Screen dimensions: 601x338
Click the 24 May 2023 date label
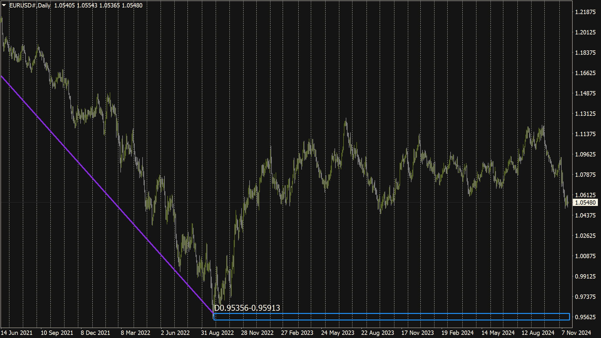337,333
